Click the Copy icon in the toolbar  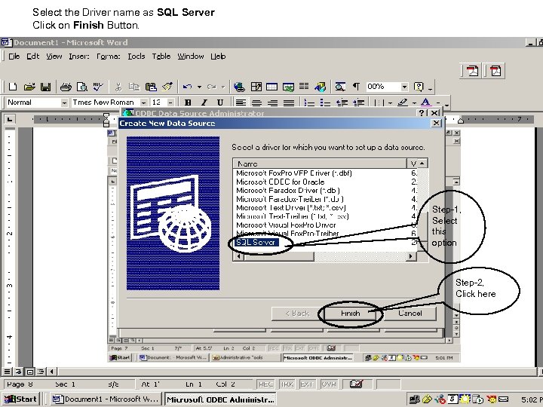[x=133, y=87]
